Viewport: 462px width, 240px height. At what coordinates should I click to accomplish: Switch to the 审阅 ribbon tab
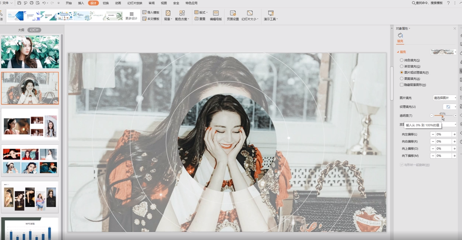pos(152,3)
